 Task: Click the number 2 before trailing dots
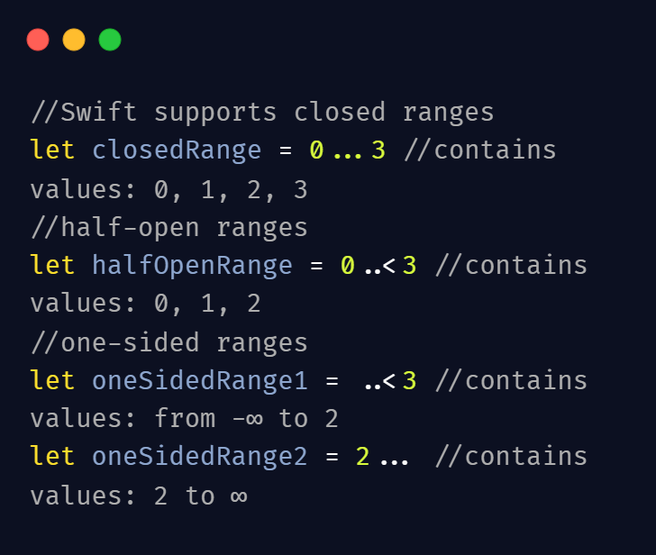[x=363, y=456]
